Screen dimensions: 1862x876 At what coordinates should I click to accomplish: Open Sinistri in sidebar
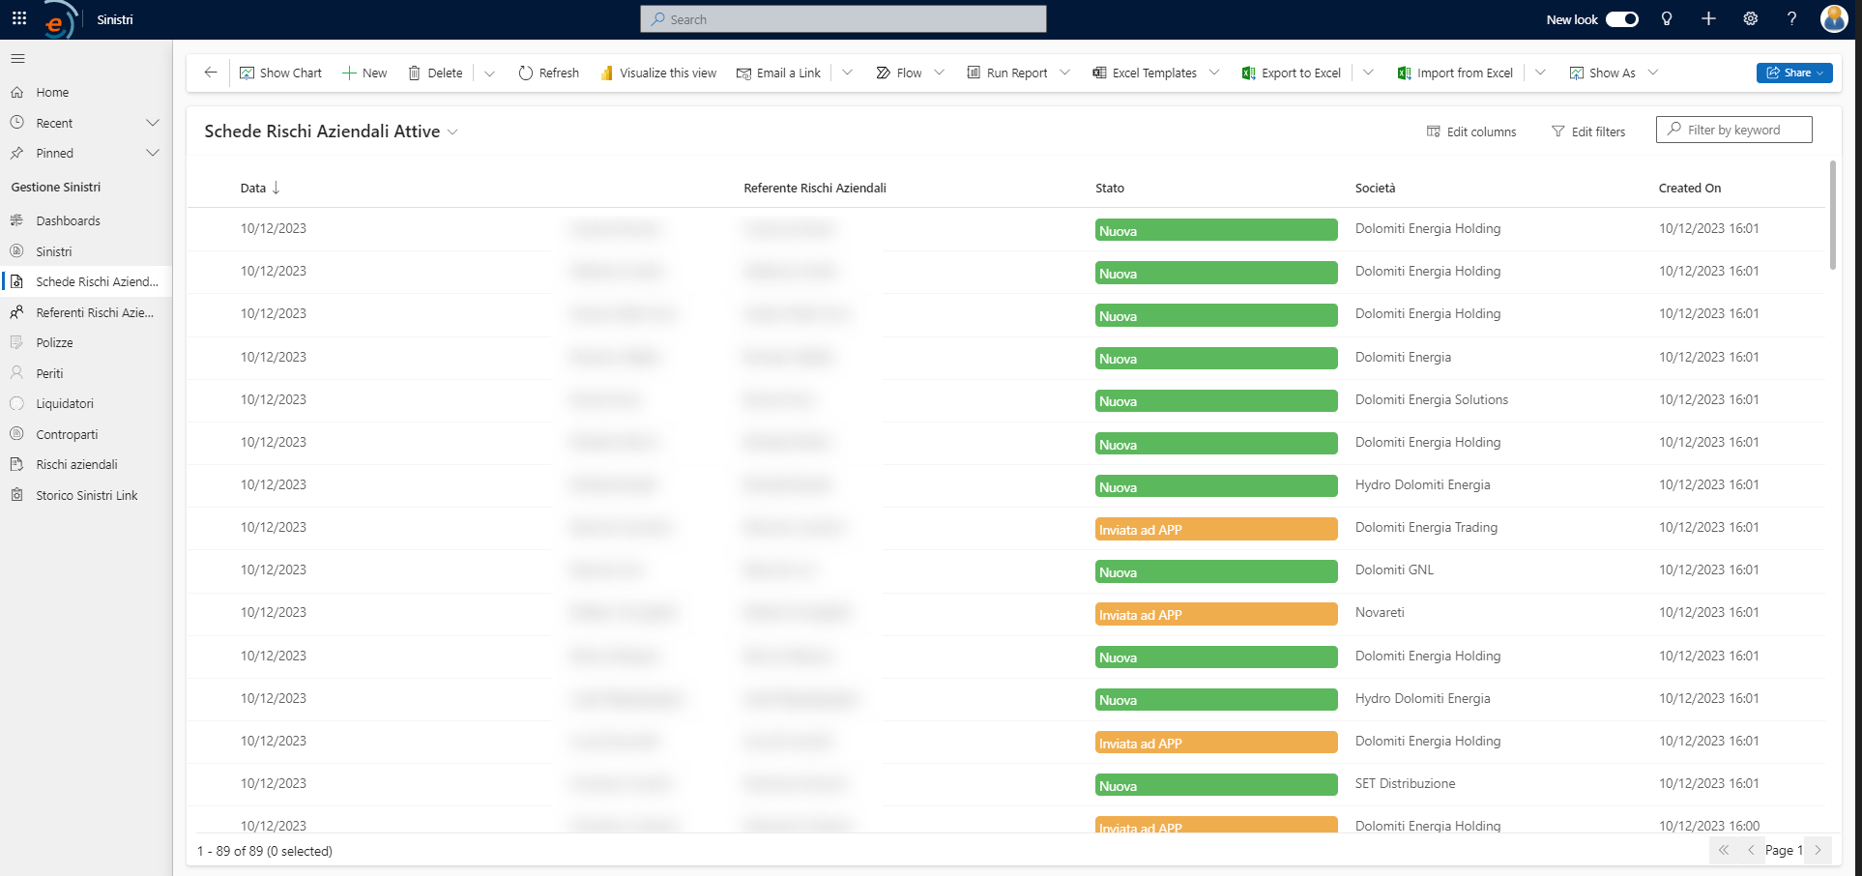(x=54, y=251)
